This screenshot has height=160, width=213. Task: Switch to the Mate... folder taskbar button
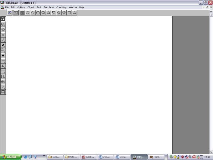(x=72, y=157)
